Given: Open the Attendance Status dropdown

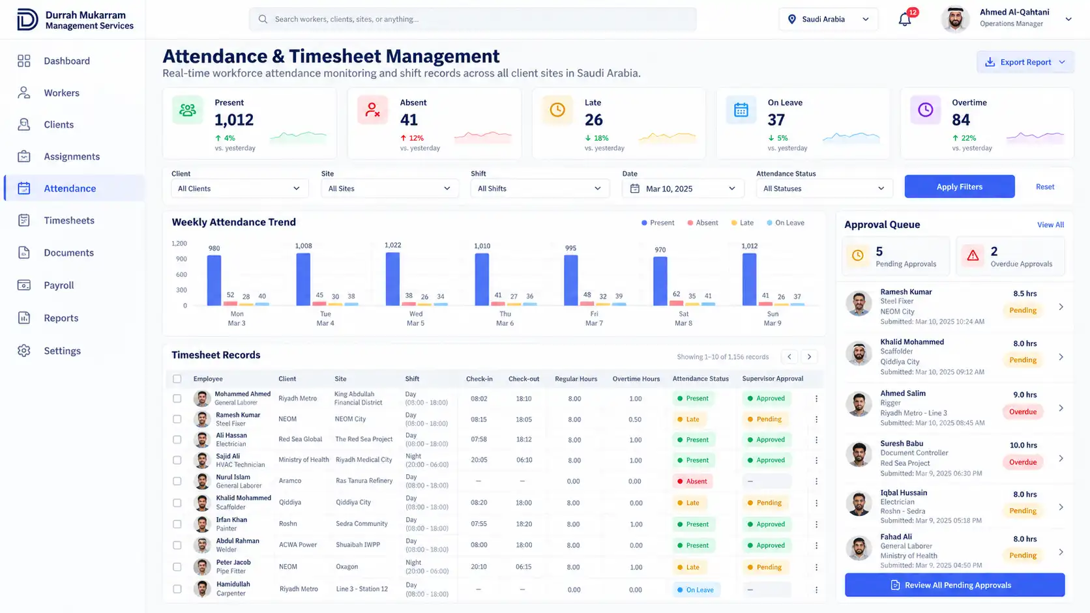Looking at the screenshot, I should click(x=825, y=188).
